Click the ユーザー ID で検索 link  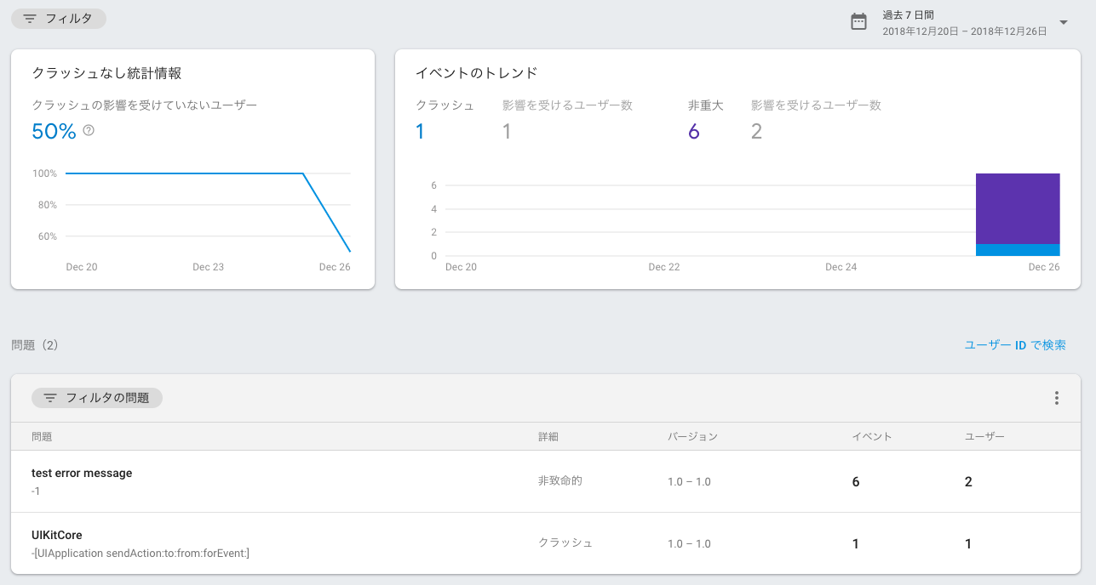tap(1015, 344)
